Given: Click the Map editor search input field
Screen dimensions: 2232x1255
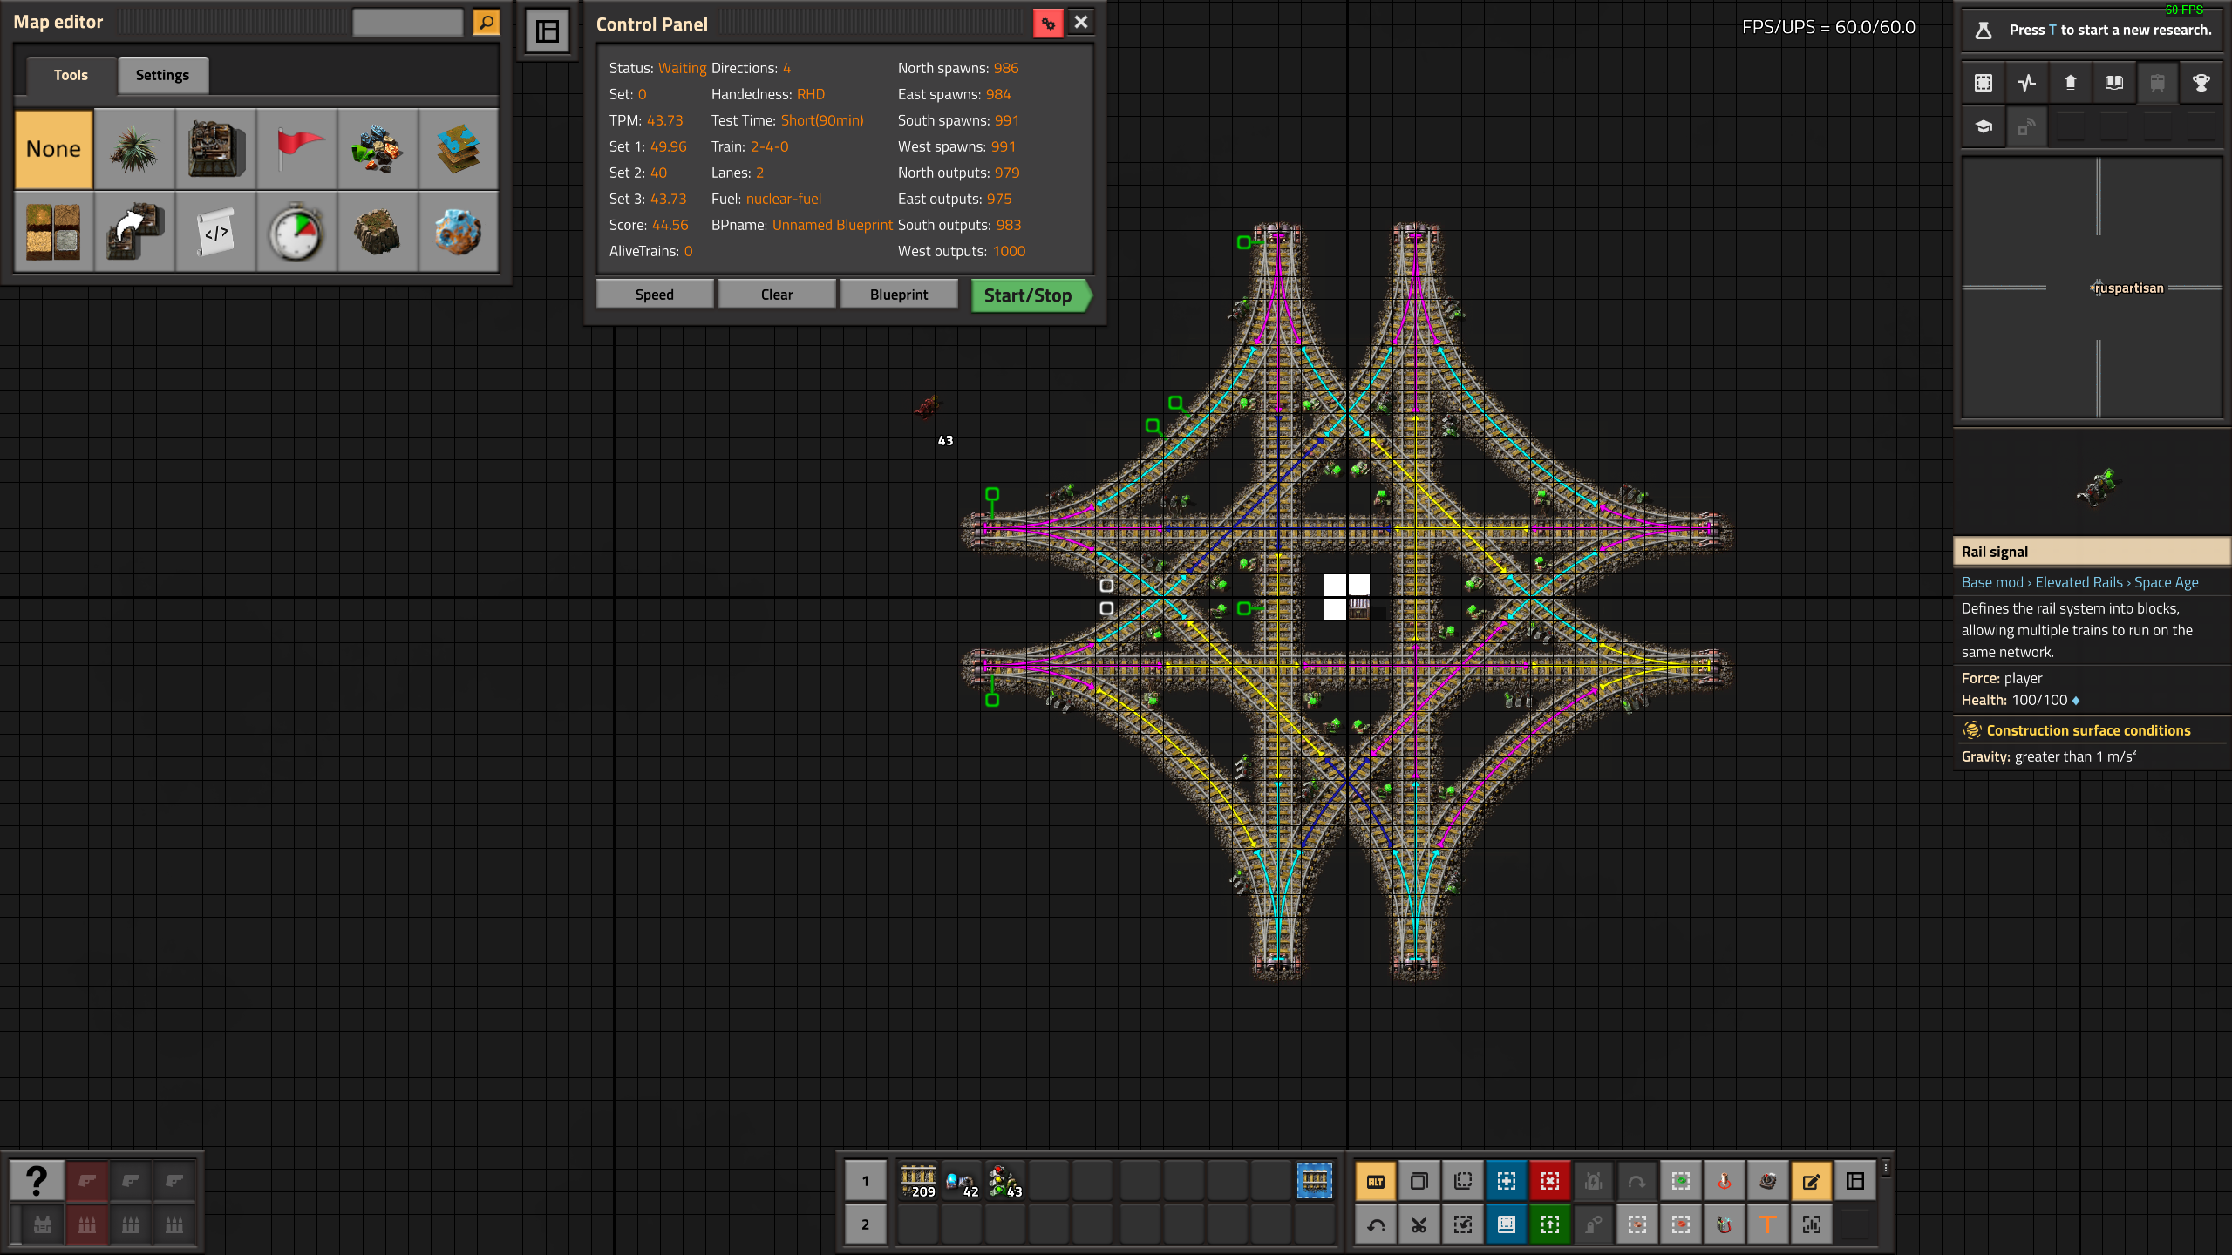Looking at the screenshot, I should (408, 23).
